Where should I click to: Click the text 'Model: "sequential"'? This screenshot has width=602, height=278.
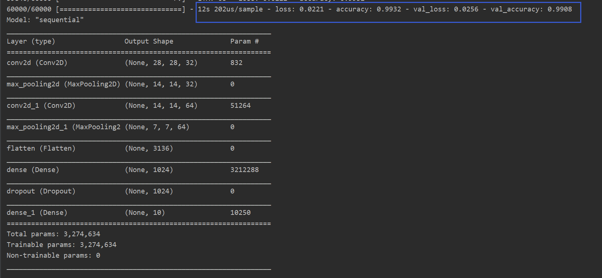45,20
